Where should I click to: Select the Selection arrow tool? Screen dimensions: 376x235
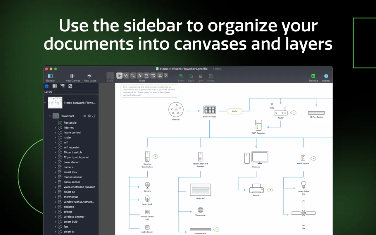[x=119, y=76]
